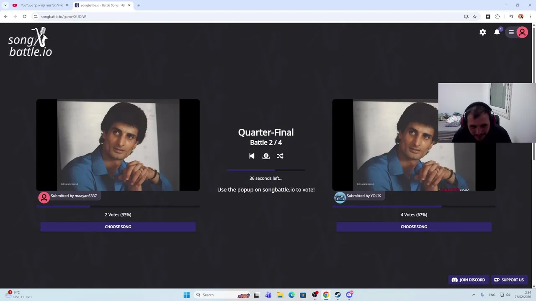Open Task View on taskbar
This screenshot has width=536, height=301.
(256, 295)
